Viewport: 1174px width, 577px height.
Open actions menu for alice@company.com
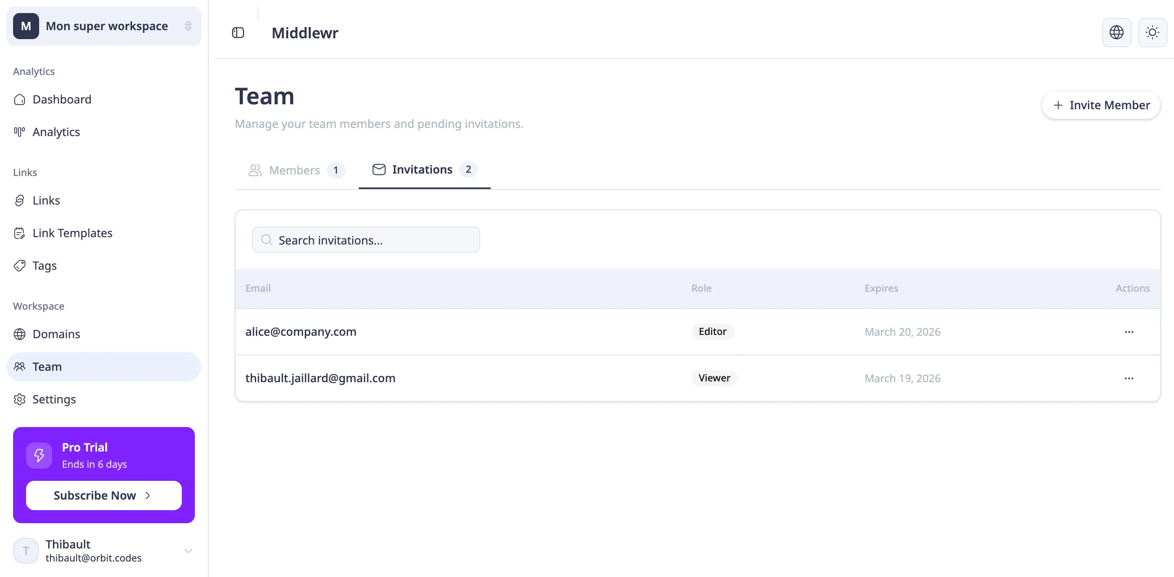pos(1129,332)
